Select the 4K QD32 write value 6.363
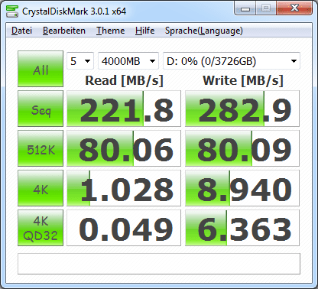Image resolution: width=318 pixels, height=289 pixels. (242, 228)
